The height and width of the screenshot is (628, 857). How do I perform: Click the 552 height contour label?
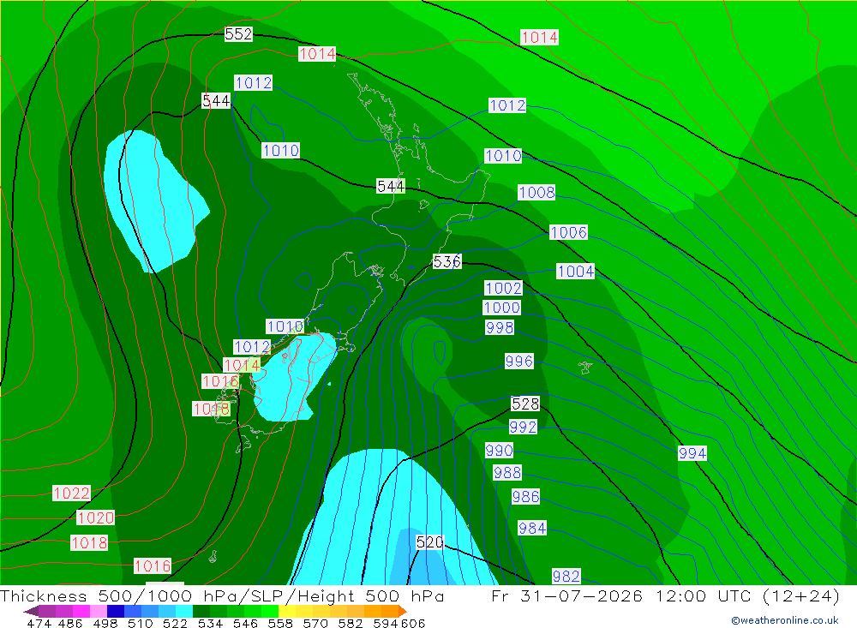pos(239,34)
